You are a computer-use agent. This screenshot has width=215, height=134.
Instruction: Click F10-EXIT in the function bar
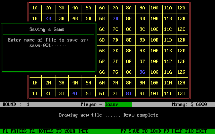coord(196,131)
